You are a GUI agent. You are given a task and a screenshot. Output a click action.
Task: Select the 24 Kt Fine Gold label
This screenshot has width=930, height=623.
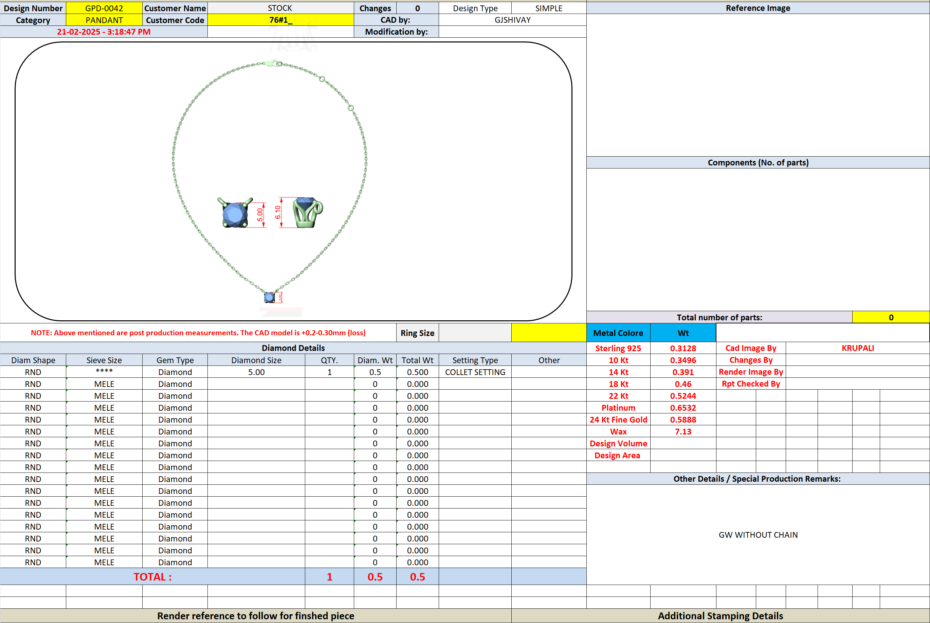coord(618,420)
